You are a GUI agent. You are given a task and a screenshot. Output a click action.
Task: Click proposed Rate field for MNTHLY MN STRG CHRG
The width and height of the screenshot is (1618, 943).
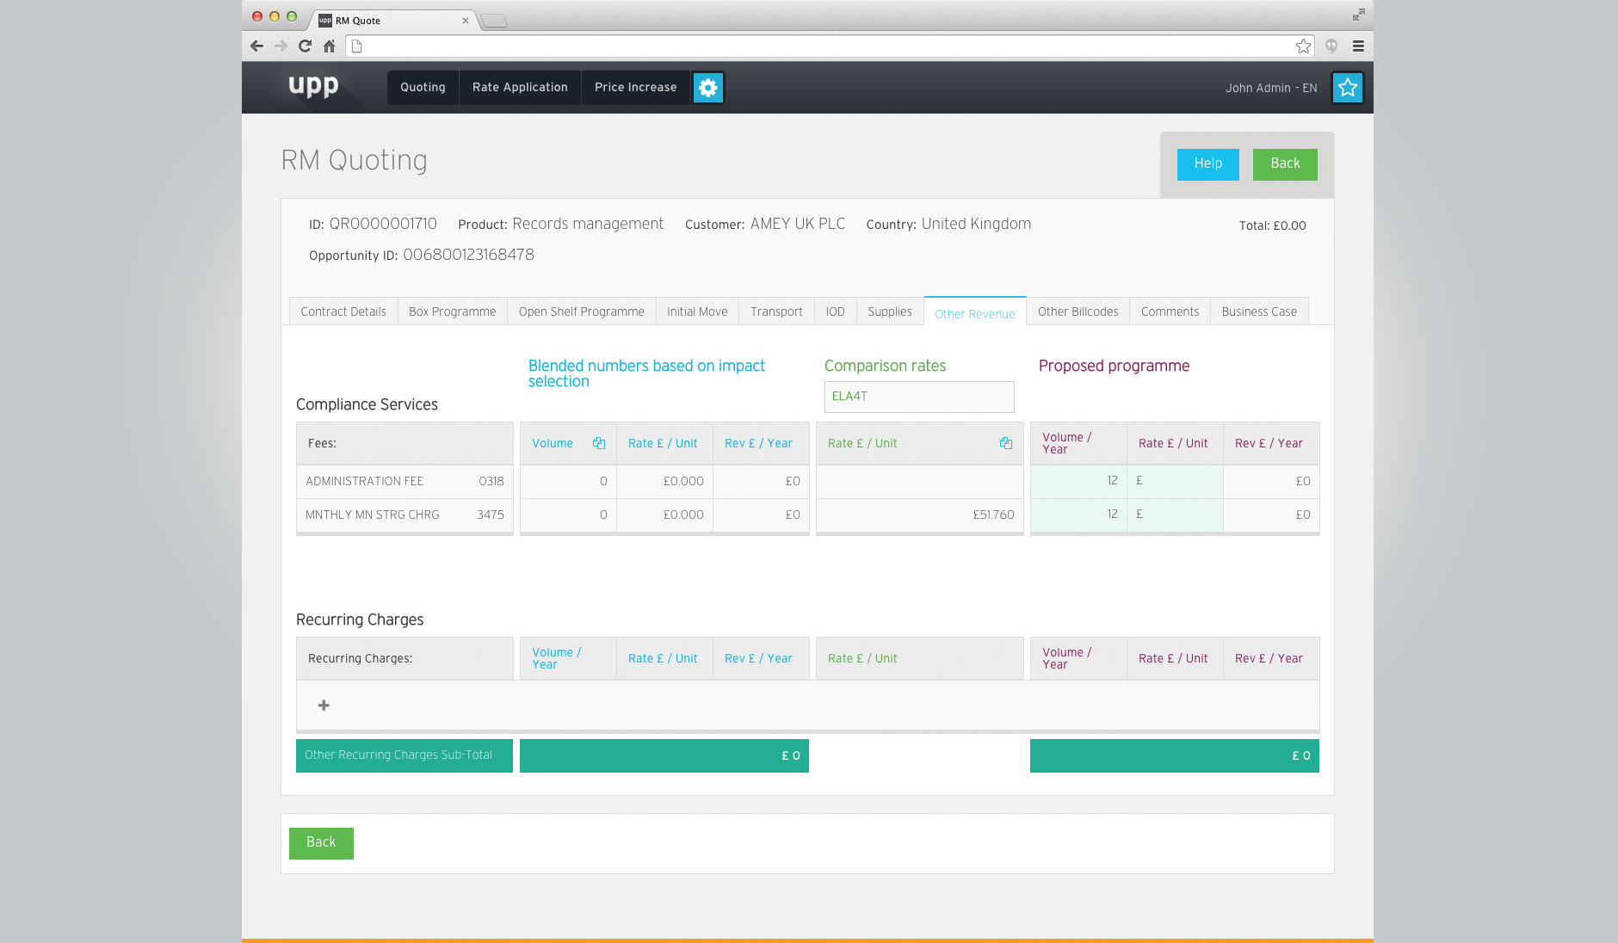[1175, 515]
